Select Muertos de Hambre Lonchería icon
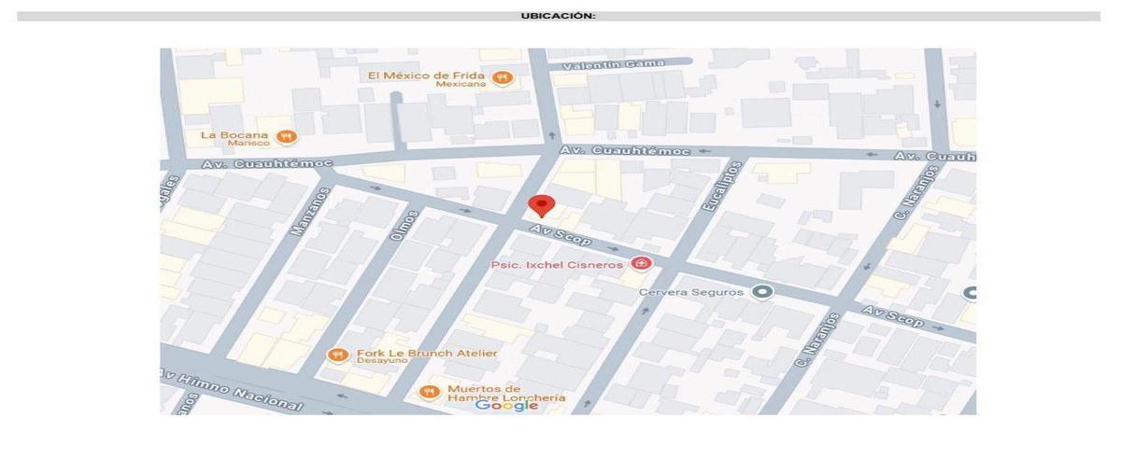The width and height of the screenshot is (1121, 473). pos(429,392)
